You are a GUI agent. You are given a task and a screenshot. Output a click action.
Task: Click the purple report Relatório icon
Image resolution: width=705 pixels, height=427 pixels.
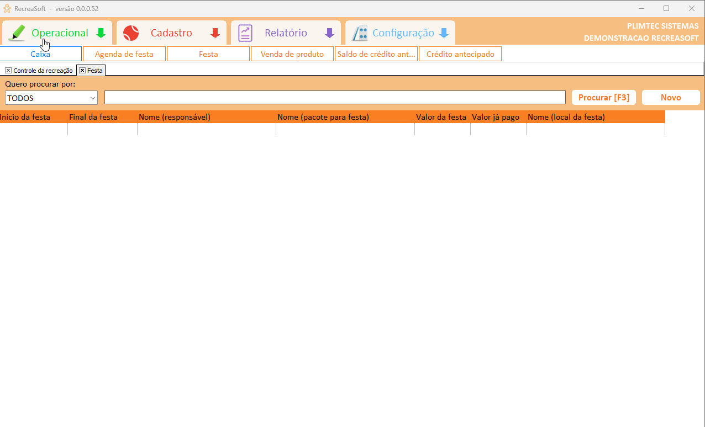coord(245,33)
